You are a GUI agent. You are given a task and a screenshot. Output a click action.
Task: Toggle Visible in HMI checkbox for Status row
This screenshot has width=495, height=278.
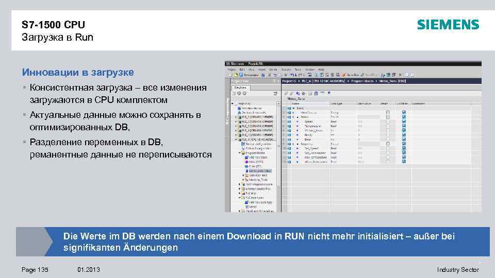(x=404, y=117)
